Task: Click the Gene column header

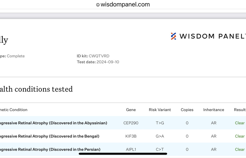Action: tap(131, 110)
